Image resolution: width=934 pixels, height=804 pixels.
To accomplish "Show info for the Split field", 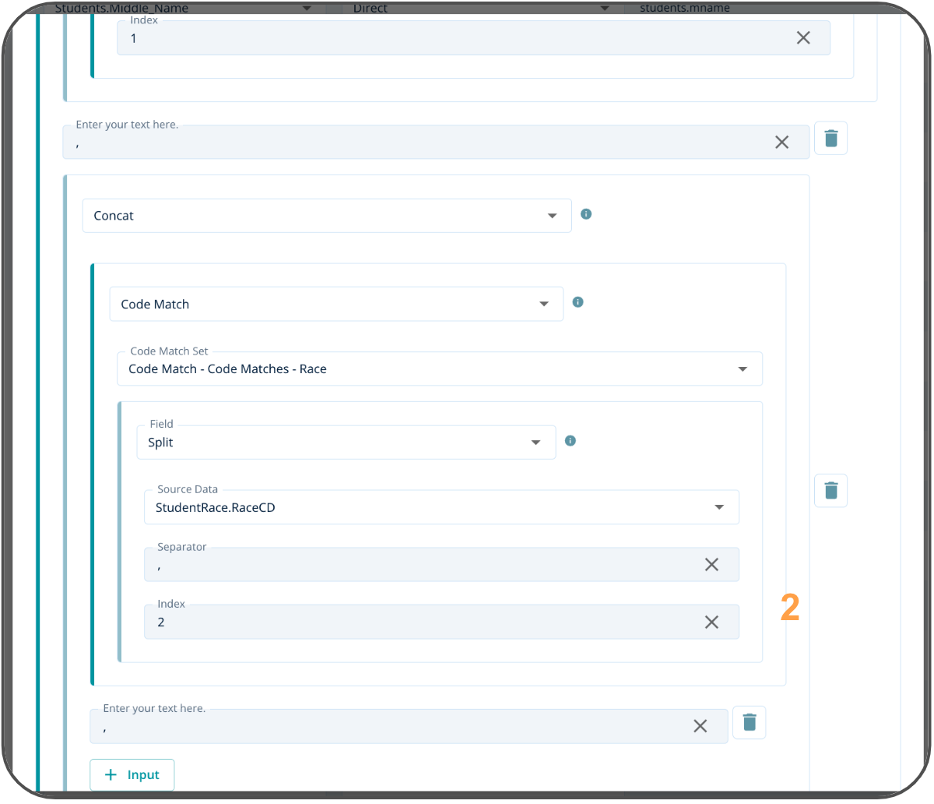I will coord(570,441).
